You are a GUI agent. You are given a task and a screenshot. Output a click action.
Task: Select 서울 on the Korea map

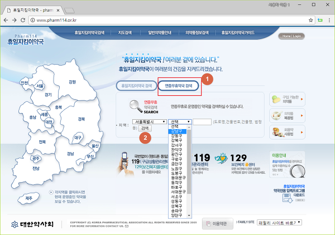coord(40,86)
